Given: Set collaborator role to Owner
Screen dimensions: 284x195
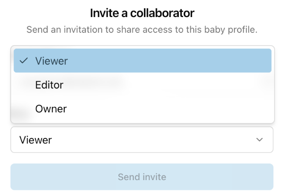Looking at the screenshot, I should coord(51,109).
